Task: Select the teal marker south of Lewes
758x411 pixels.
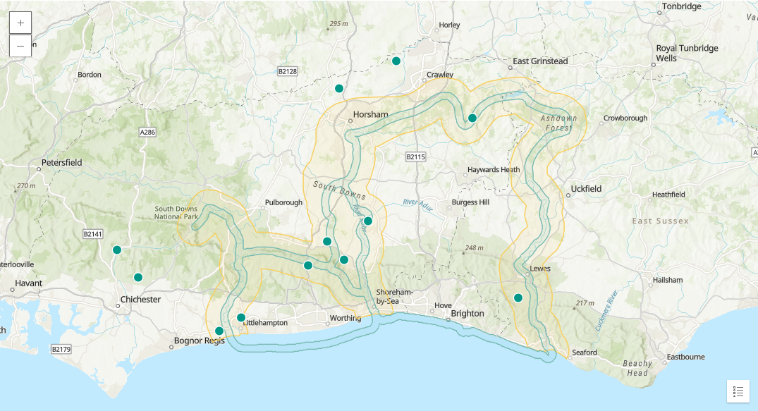Action: 518,298
